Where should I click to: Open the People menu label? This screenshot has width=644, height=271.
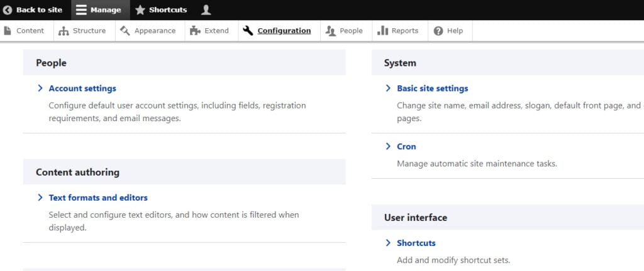pyautogui.click(x=351, y=31)
